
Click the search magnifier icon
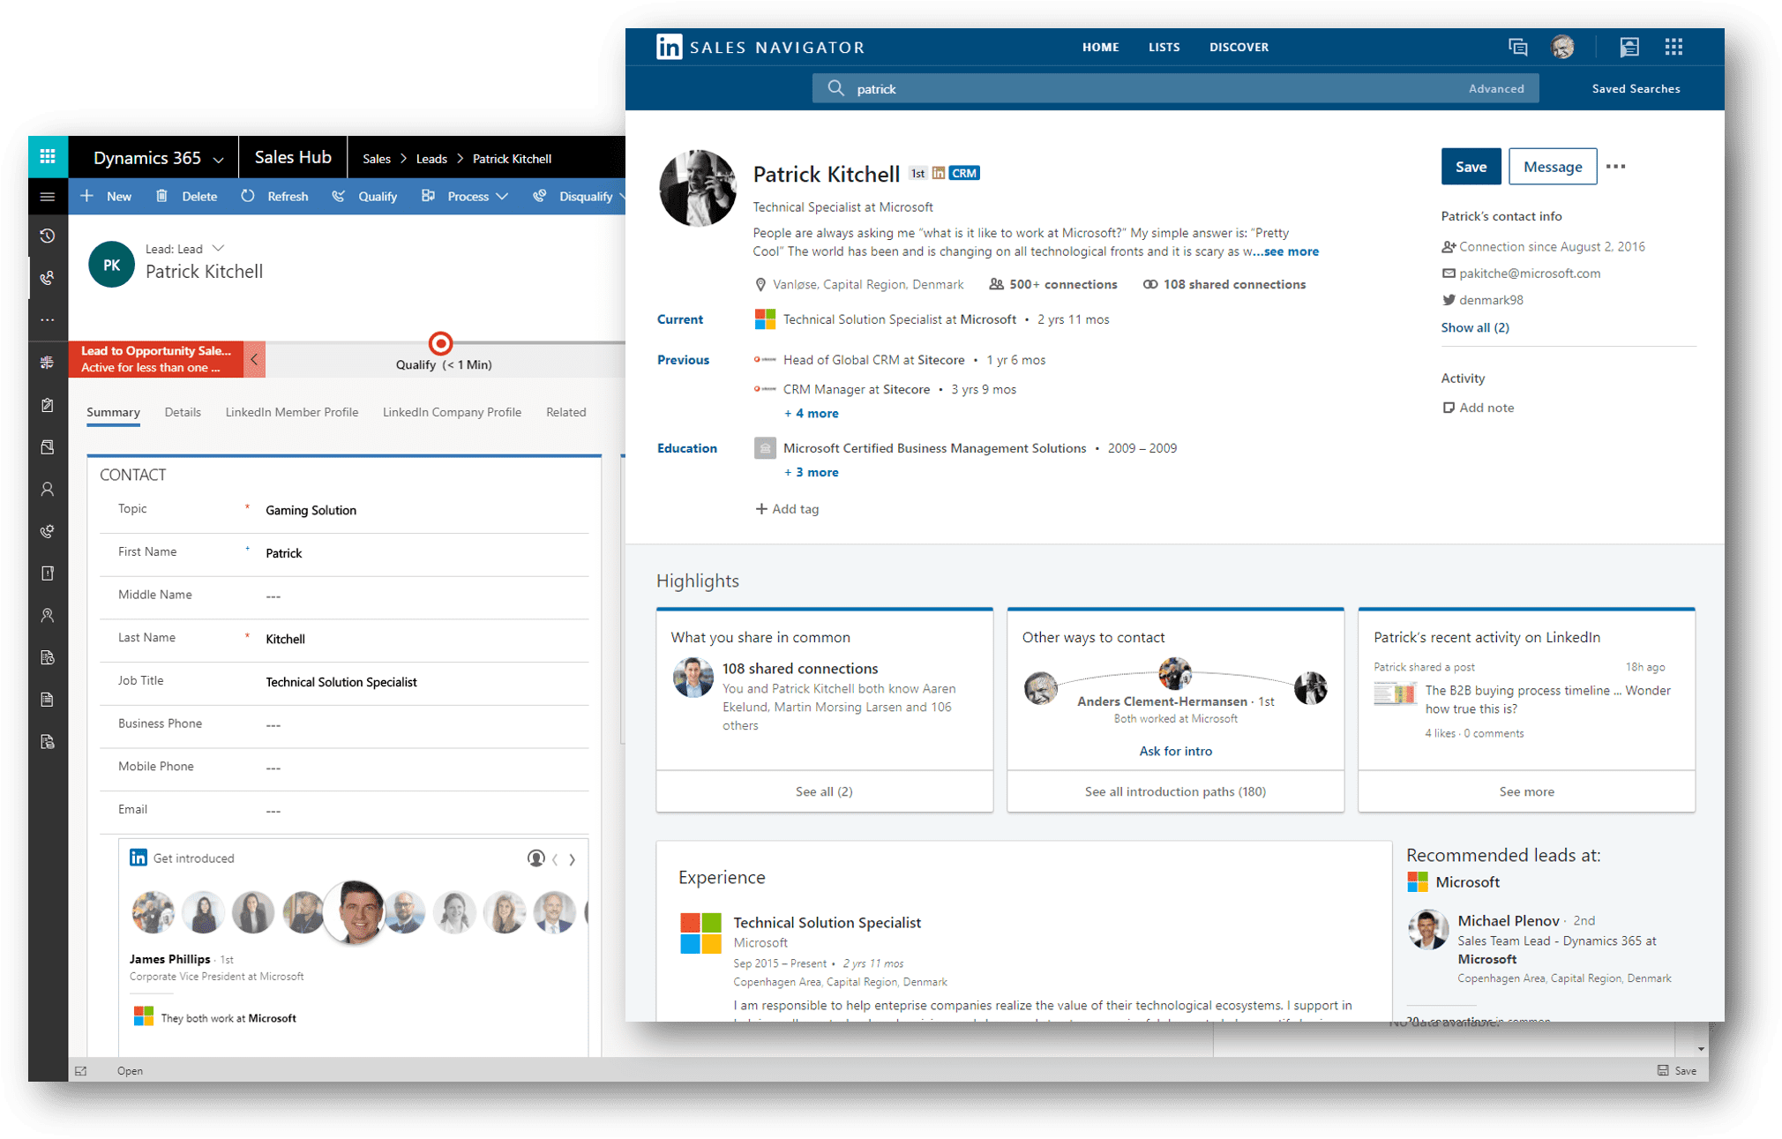[835, 88]
